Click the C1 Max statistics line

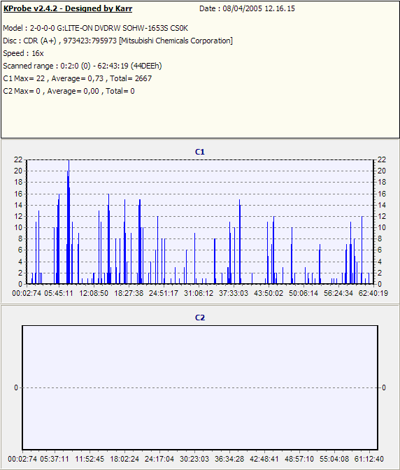[x=78, y=78]
